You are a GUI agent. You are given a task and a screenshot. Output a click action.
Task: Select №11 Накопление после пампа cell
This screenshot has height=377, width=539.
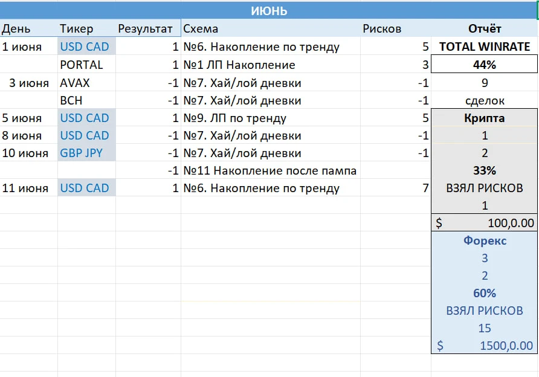(x=271, y=170)
